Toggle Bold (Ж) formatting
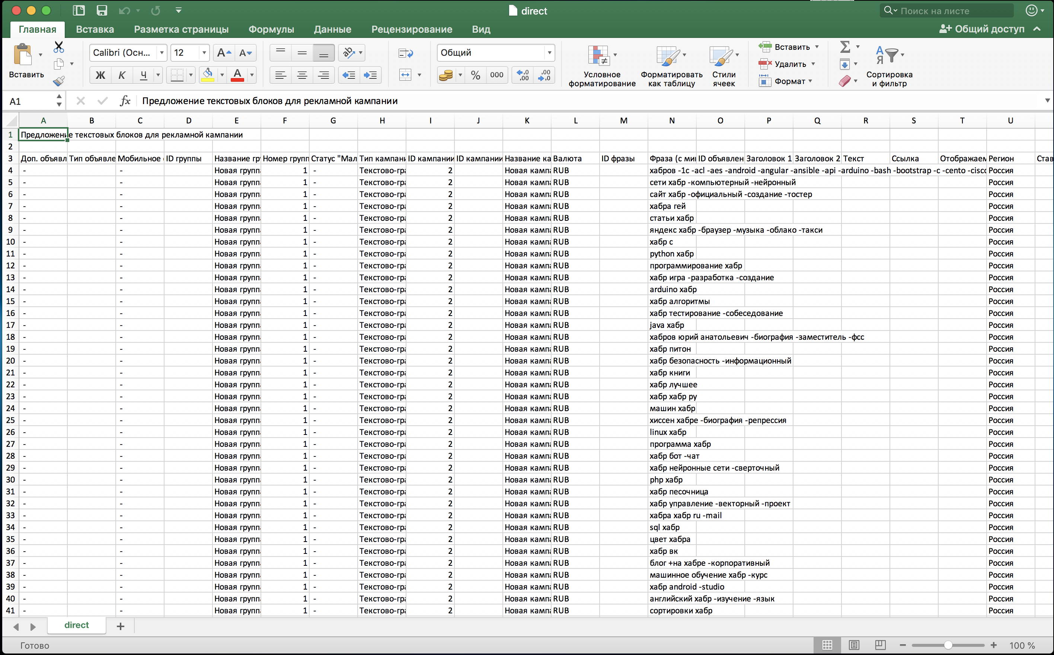1054x655 pixels. click(x=100, y=75)
